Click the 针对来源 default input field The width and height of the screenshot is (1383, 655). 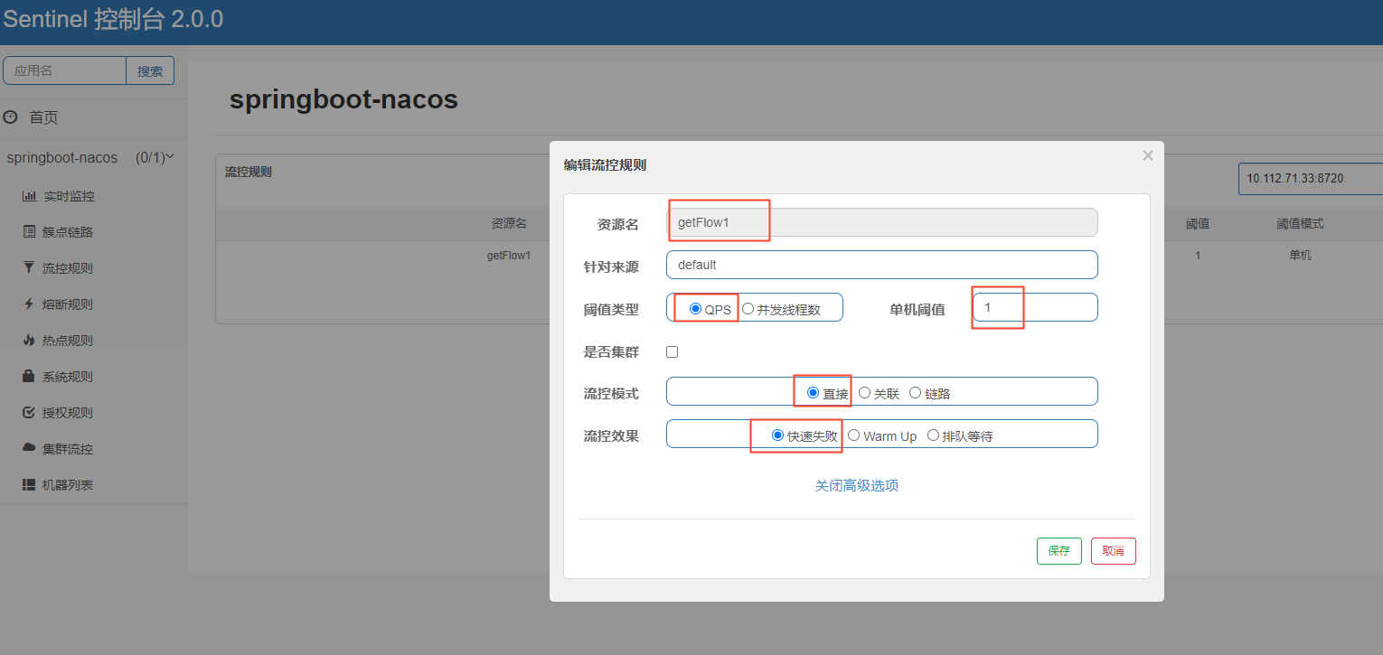click(881, 265)
